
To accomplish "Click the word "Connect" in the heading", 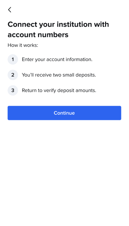I will pyautogui.click(x=22, y=24).
